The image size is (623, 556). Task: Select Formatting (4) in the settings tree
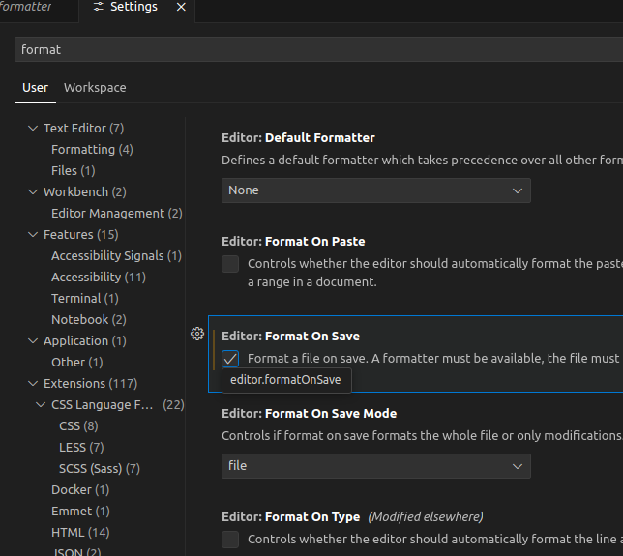[x=92, y=150]
